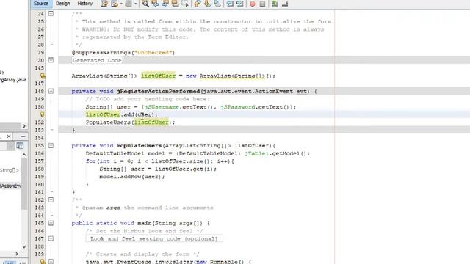This screenshot has height=264, width=470.
Task: Click Navigator horizontal scroll right arrow
Action: pos(17,254)
